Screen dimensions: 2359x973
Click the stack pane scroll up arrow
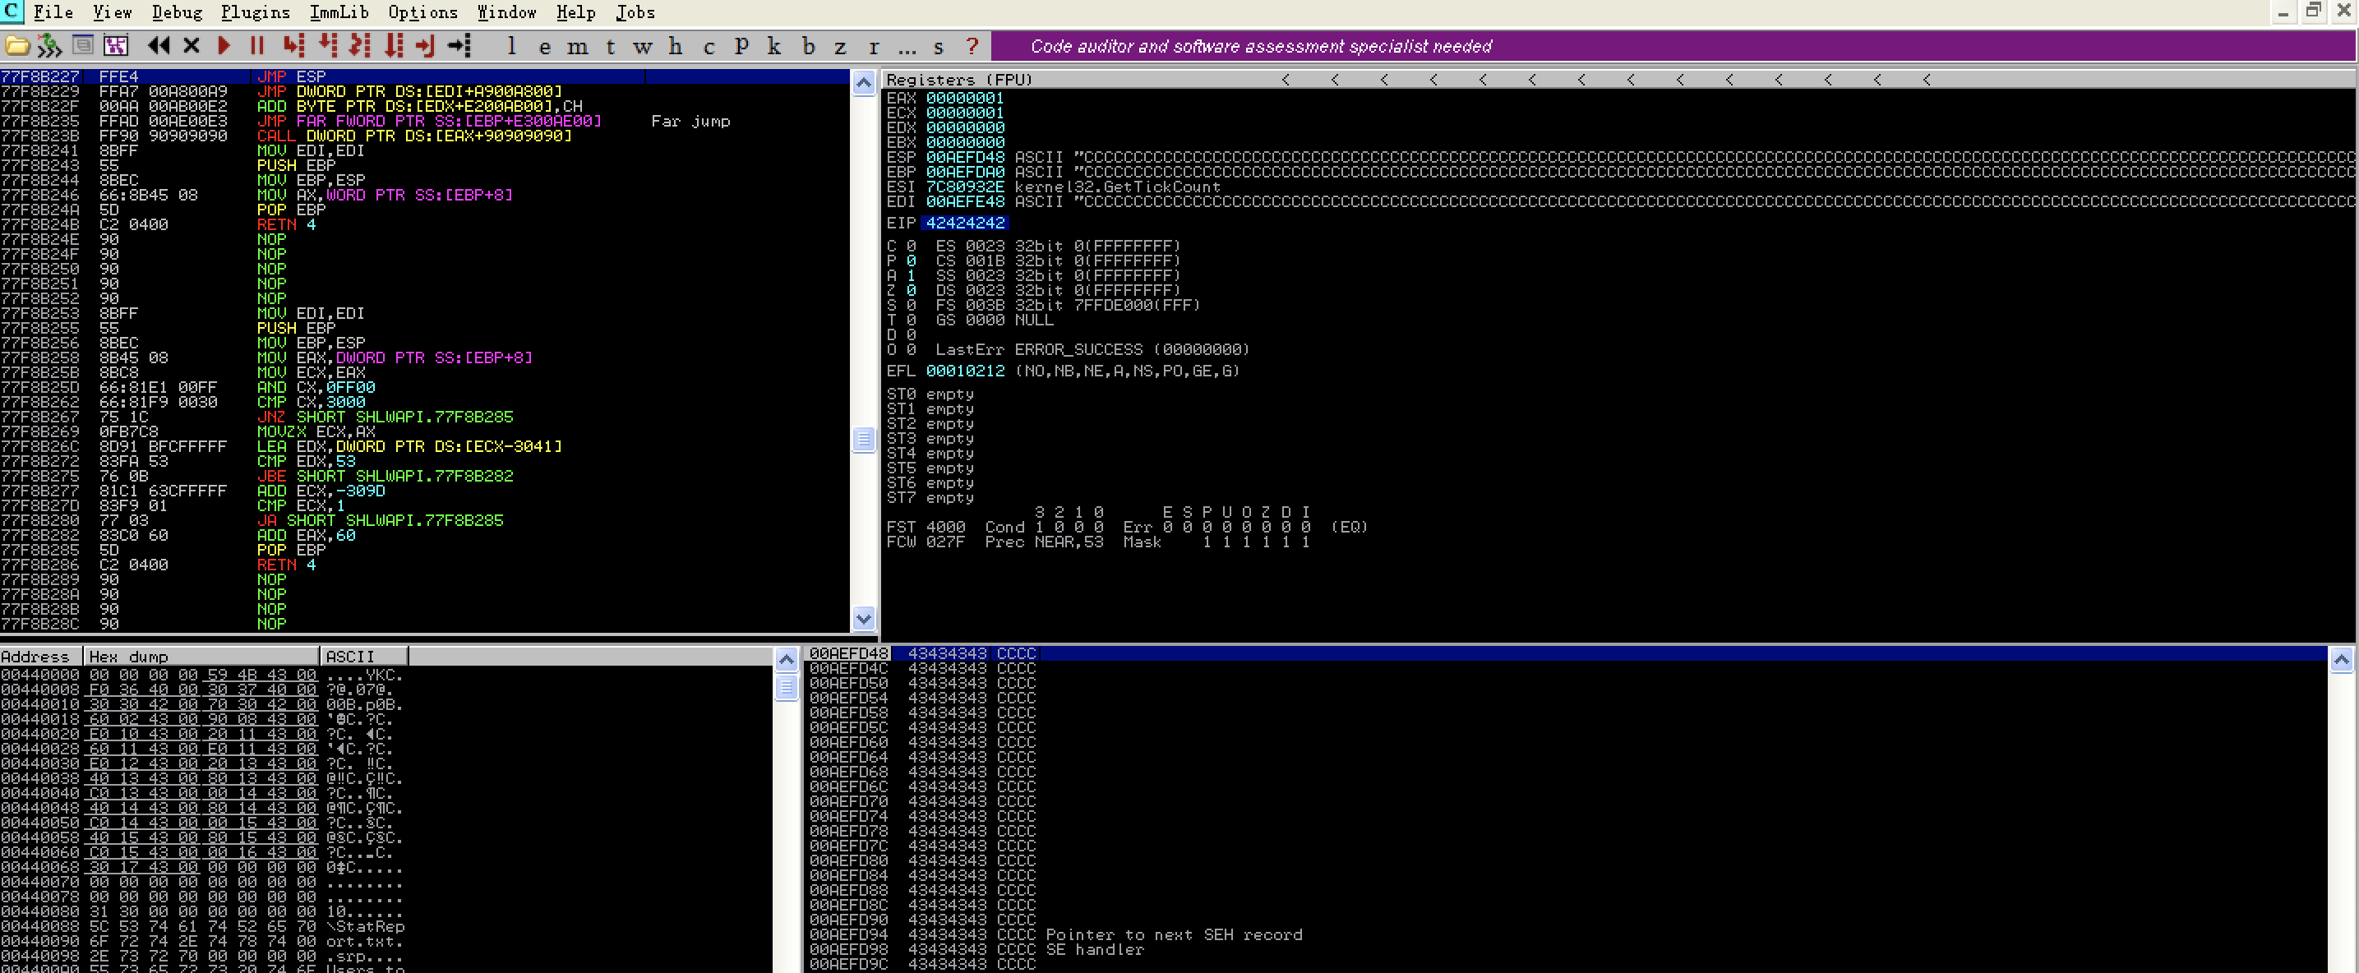click(x=2342, y=659)
